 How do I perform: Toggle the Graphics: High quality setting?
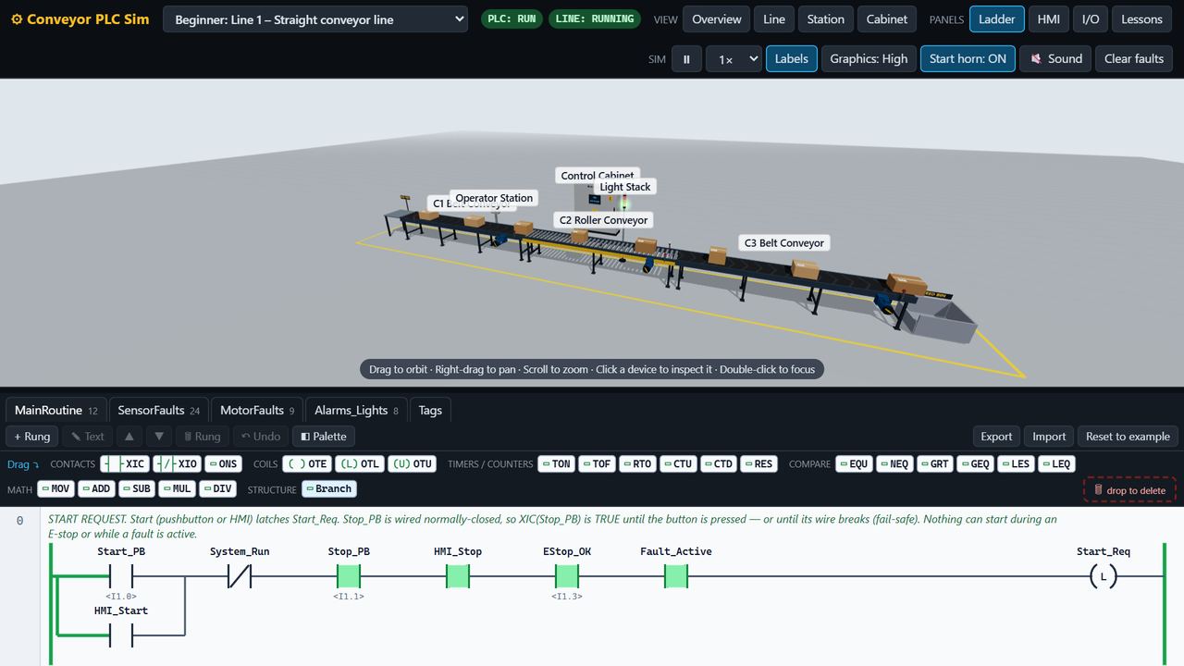869,59
